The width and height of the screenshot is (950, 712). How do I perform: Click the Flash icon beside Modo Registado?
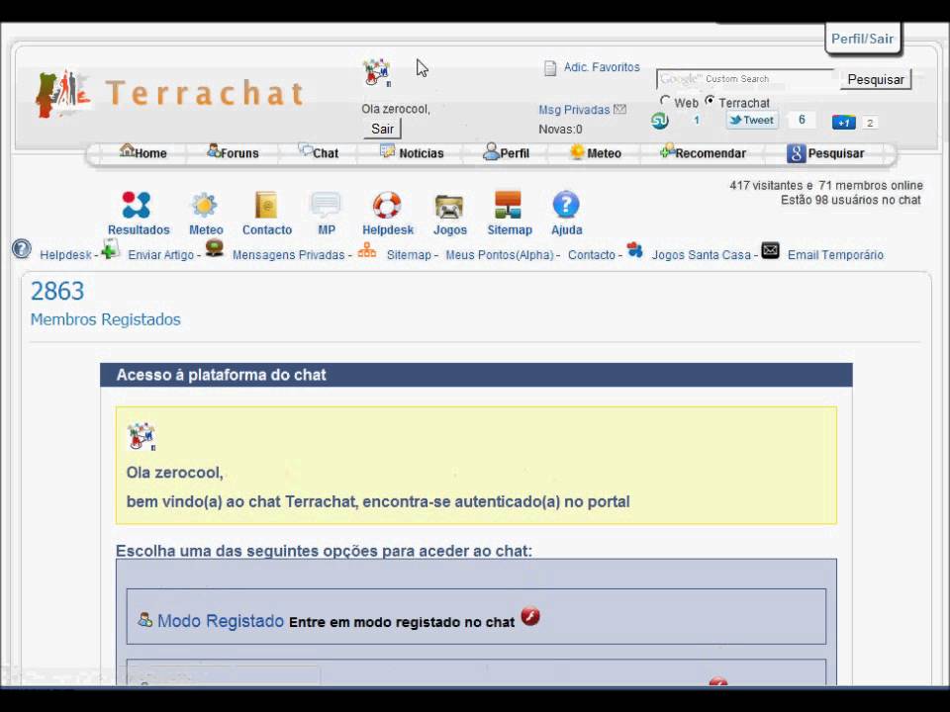[x=530, y=616]
